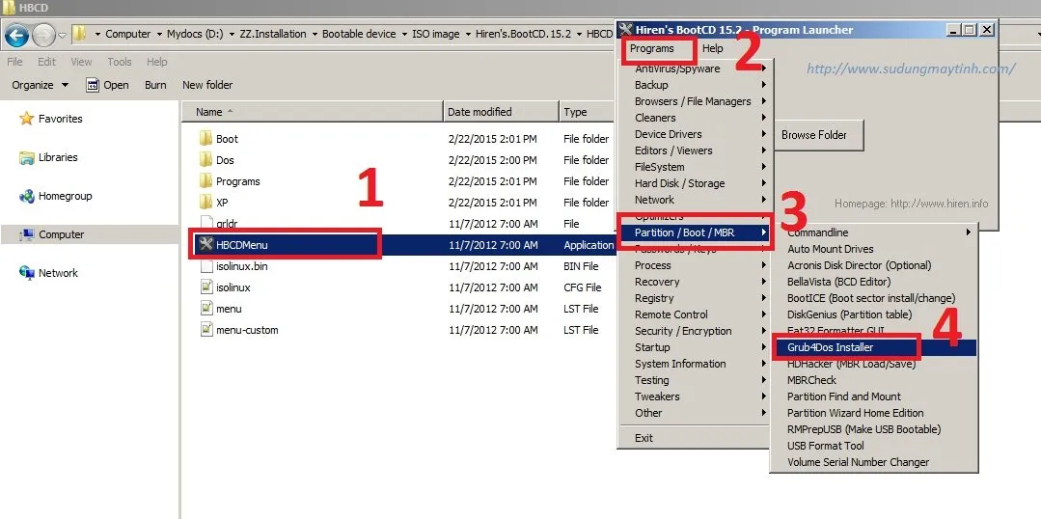Viewport: 1041px width, 519px height.
Task: Sort by the Date modified column
Action: (x=502, y=112)
